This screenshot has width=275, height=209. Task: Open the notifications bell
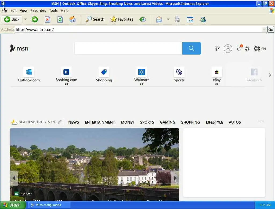[239, 48]
